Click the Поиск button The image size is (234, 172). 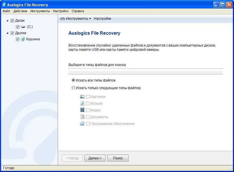[x=118, y=158]
